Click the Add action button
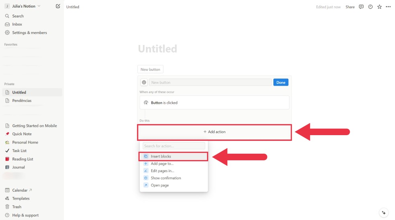 point(214,132)
